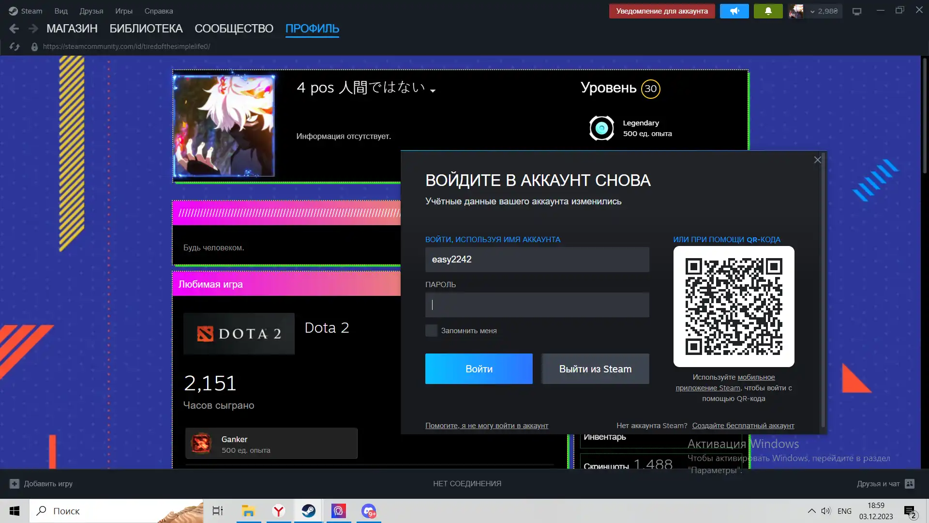Click the forward navigation arrow
929x523 pixels.
(x=33, y=29)
